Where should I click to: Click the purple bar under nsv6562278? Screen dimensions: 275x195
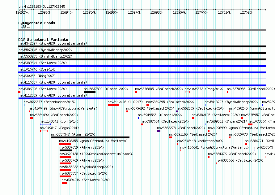pos(159,131)
